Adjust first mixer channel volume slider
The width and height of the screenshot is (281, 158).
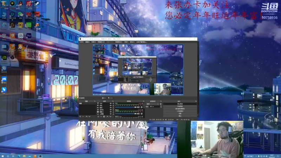[x=126, y=107]
